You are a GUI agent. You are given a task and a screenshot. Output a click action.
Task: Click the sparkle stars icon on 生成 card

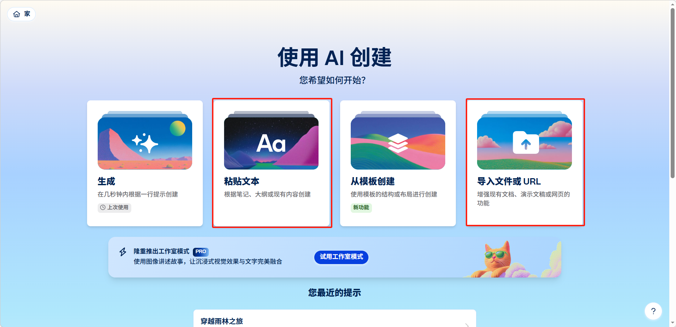[x=145, y=143]
